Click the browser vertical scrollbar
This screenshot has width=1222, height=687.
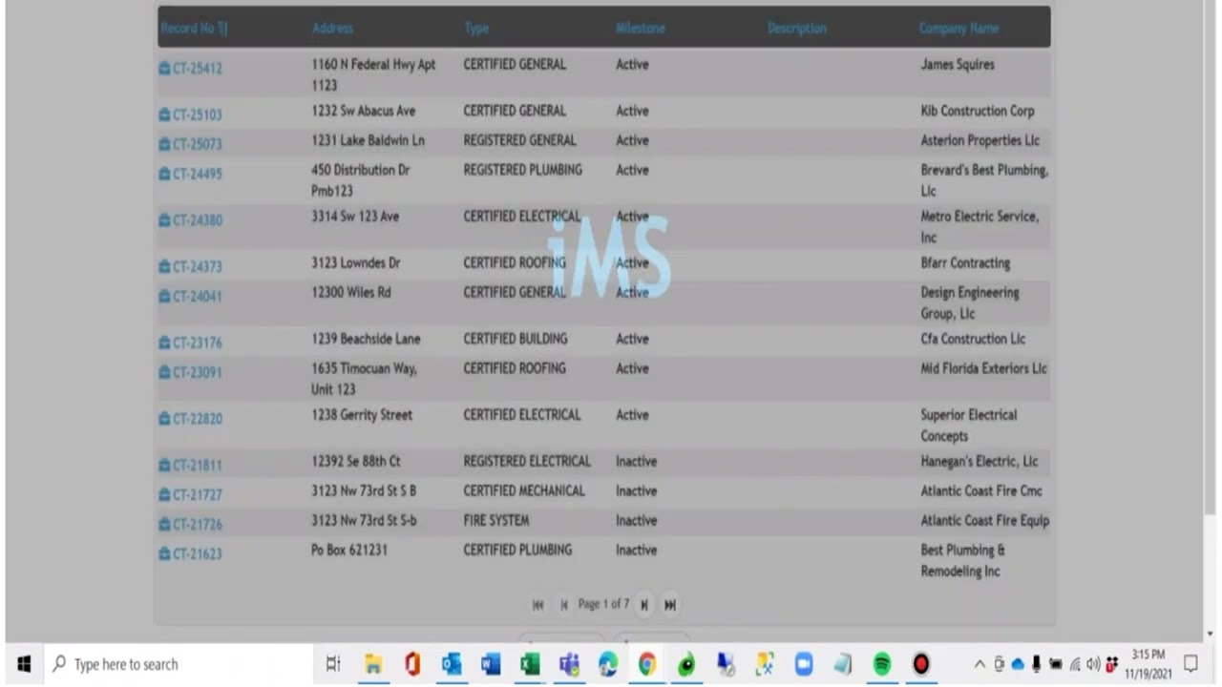point(1210,260)
